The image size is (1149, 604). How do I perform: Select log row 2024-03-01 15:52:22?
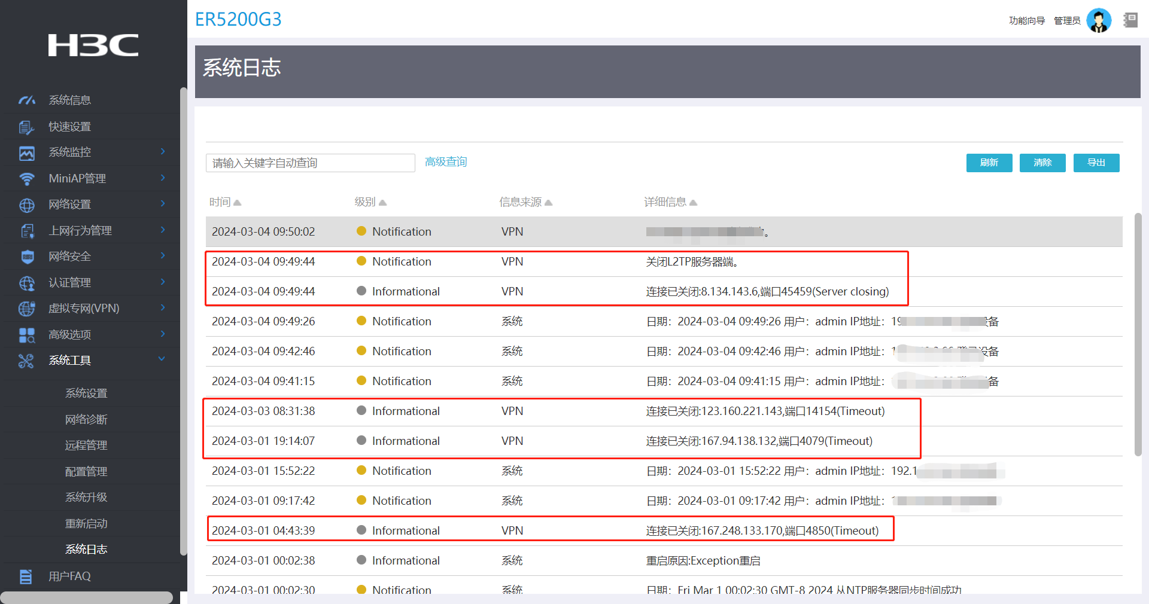[664, 471]
